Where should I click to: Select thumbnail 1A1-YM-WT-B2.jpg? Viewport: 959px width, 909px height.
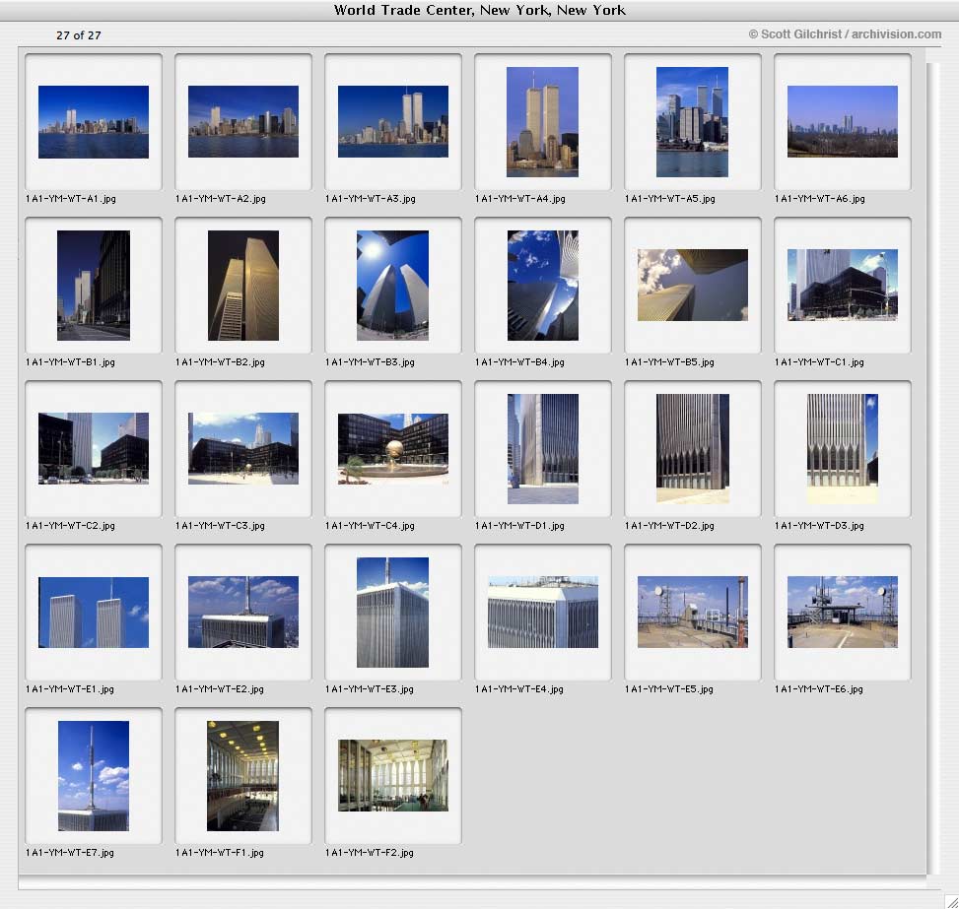pyautogui.click(x=243, y=286)
